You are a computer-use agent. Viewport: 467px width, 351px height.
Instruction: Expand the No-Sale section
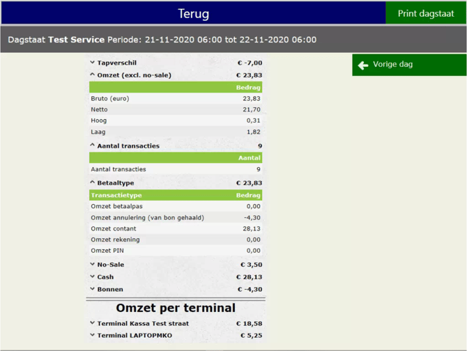[x=93, y=265]
